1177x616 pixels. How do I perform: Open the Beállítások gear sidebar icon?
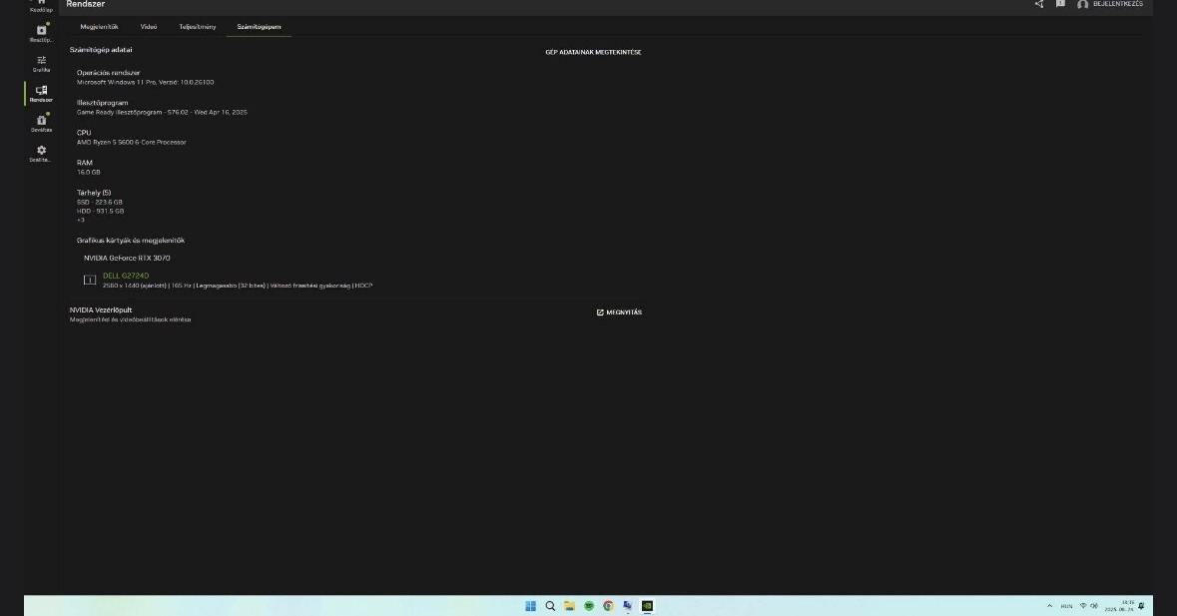[x=41, y=153]
